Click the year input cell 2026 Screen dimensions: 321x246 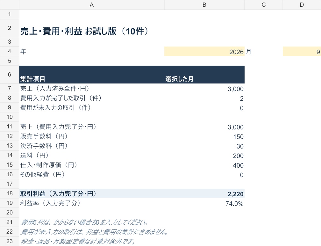pos(204,51)
